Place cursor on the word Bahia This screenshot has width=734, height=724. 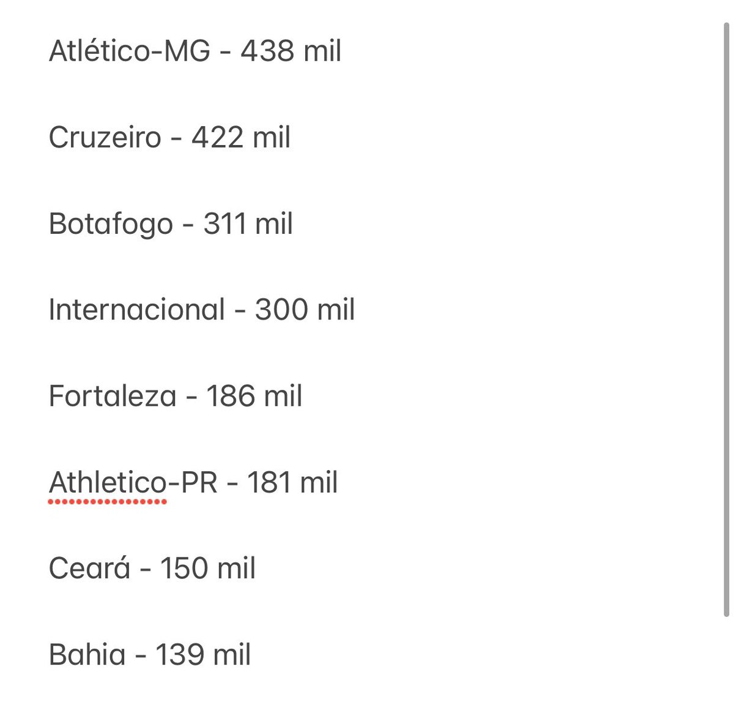click(x=87, y=655)
